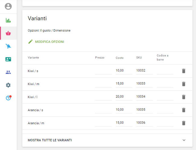Click Modifica Opzioni button
Image resolution: width=196 pixels, height=150 pixels.
[x=46, y=42]
